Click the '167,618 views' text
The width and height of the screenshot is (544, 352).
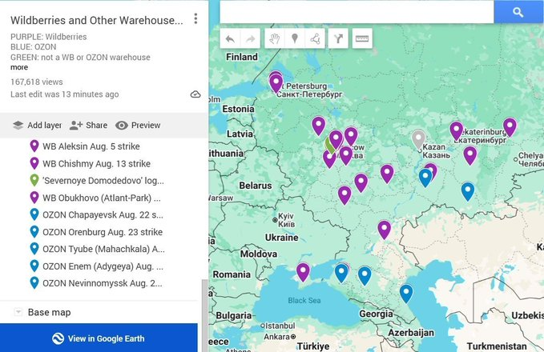click(37, 82)
